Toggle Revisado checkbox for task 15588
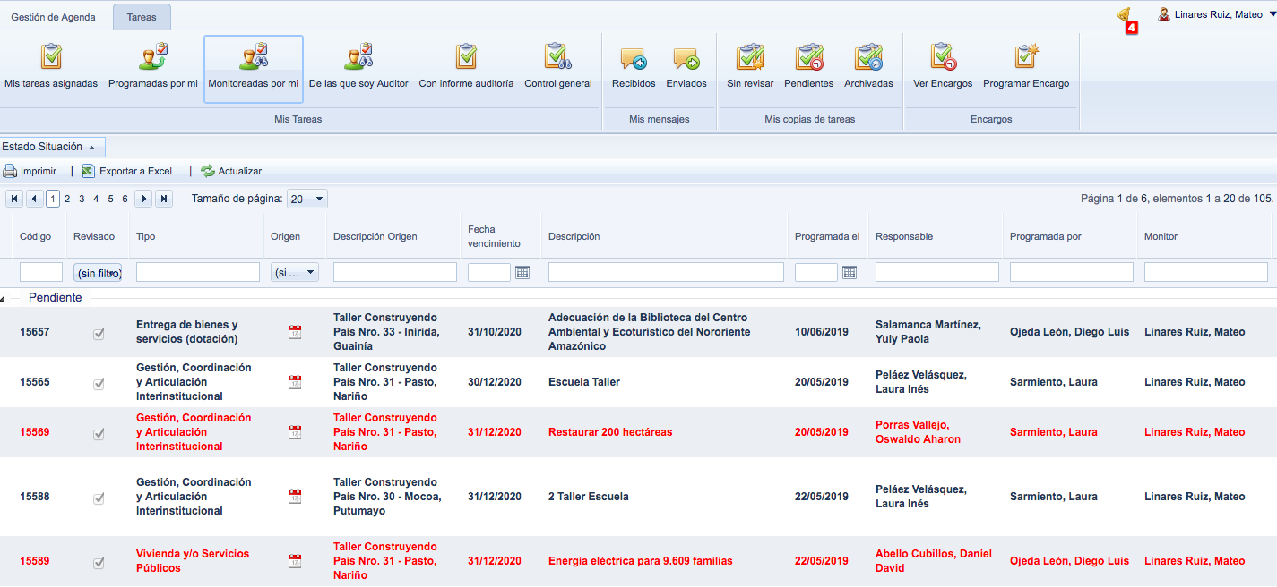1277x587 pixels. point(99,498)
